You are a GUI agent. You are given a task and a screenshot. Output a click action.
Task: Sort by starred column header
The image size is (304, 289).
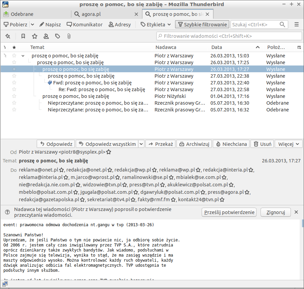coord(14,47)
